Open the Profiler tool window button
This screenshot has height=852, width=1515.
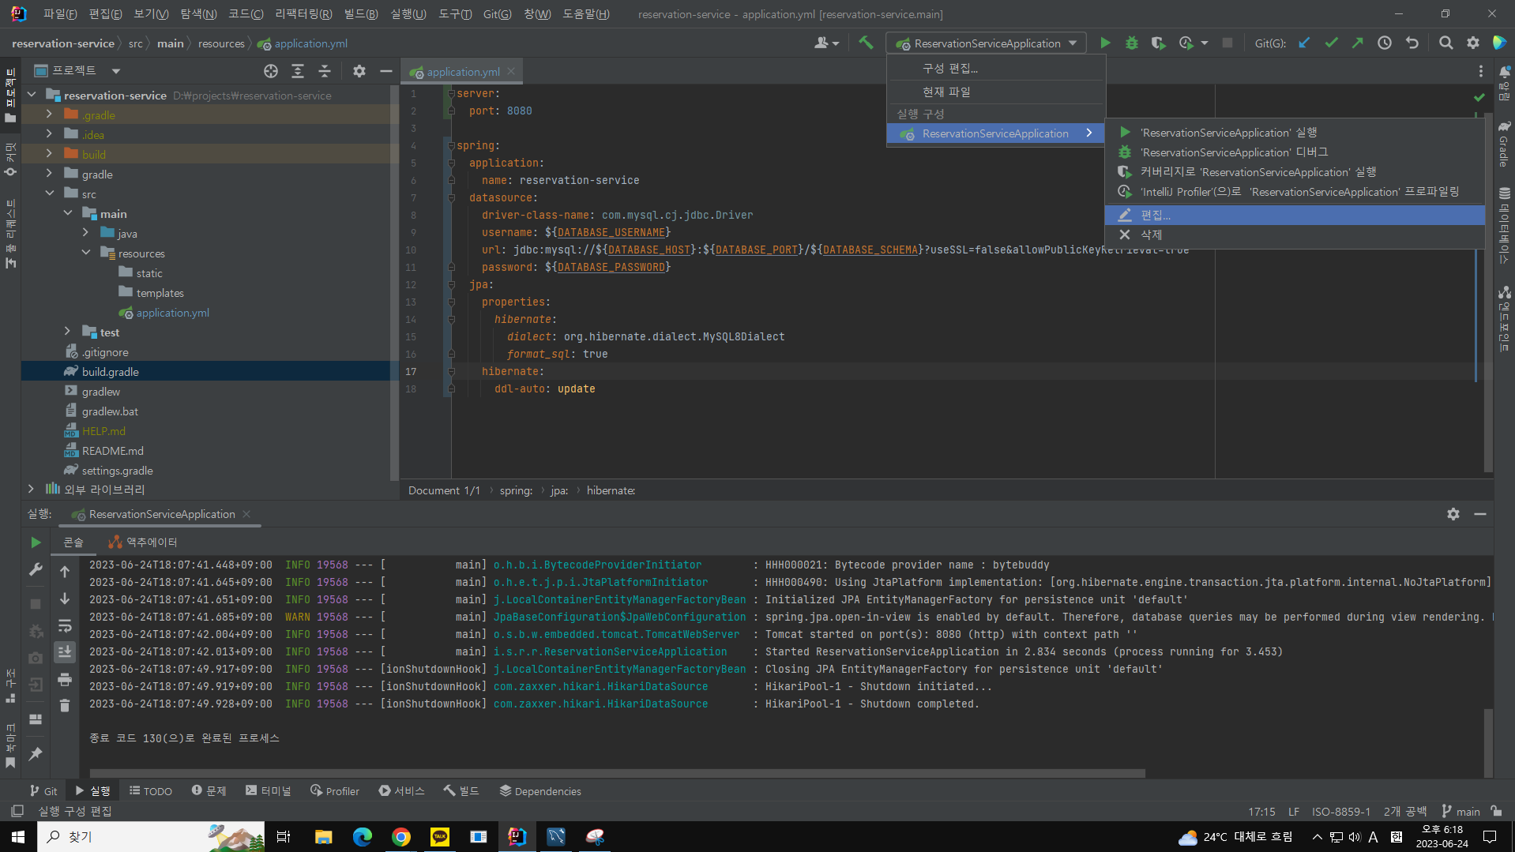(x=334, y=790)
